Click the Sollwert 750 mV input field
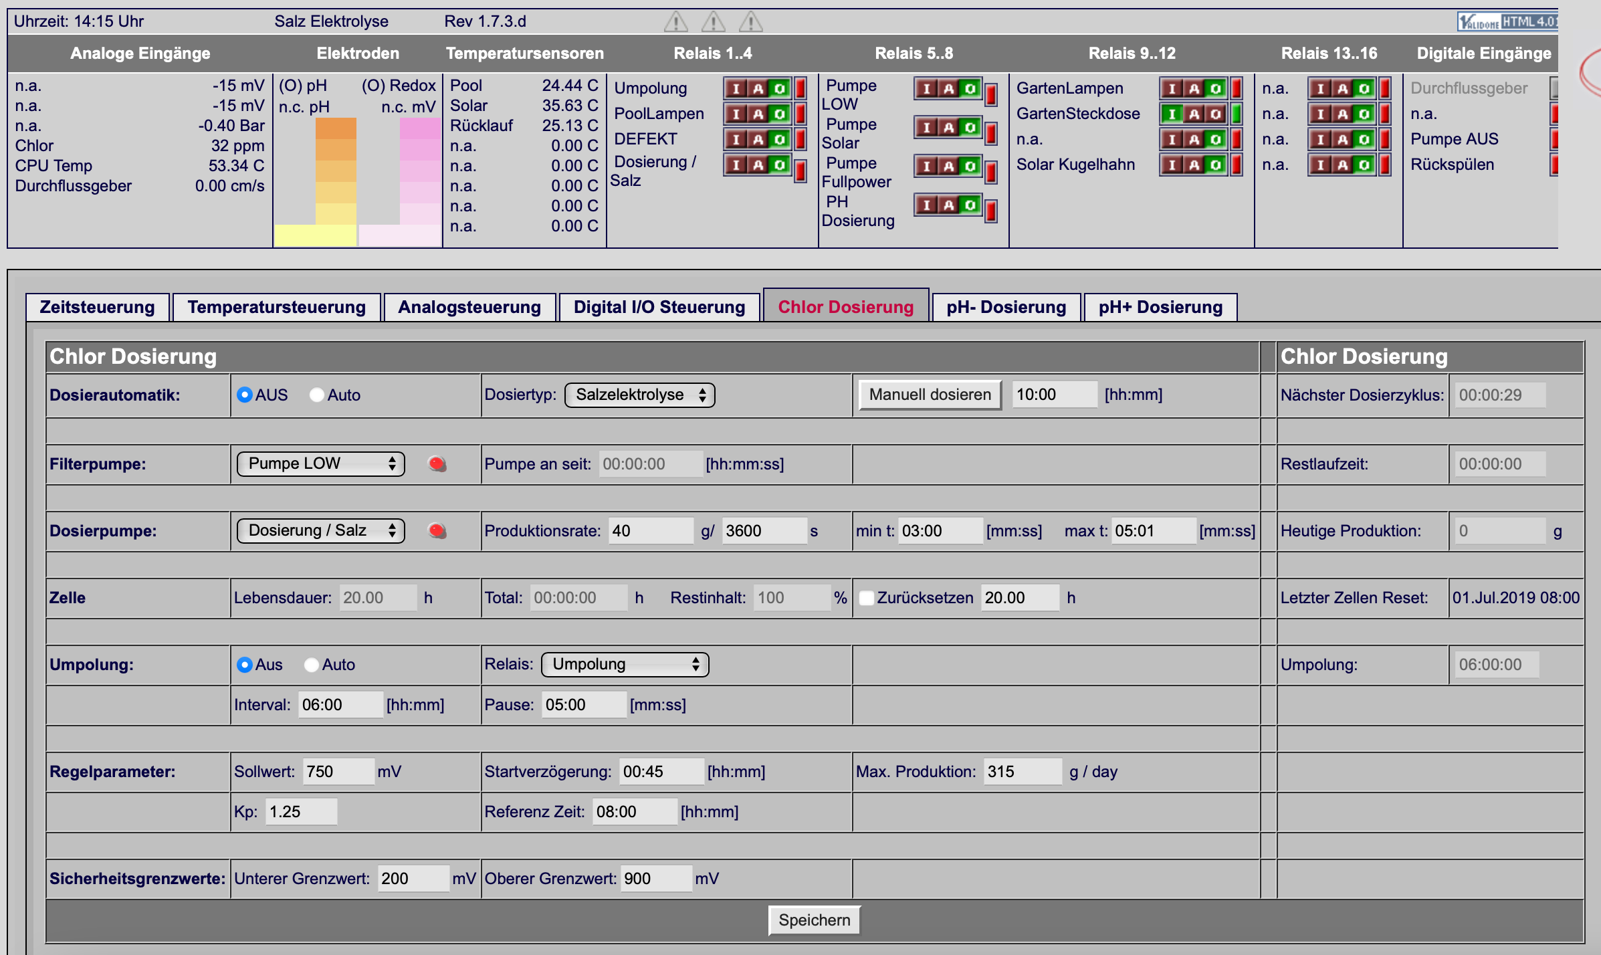Image resolution: width=1601 pixels, height=955 pixels. click(x=338, y=772)
